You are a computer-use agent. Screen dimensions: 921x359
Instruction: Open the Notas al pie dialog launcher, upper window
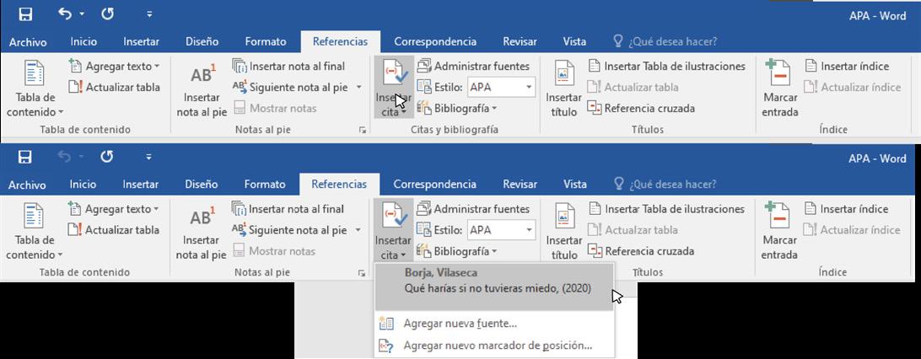point(362,131)
